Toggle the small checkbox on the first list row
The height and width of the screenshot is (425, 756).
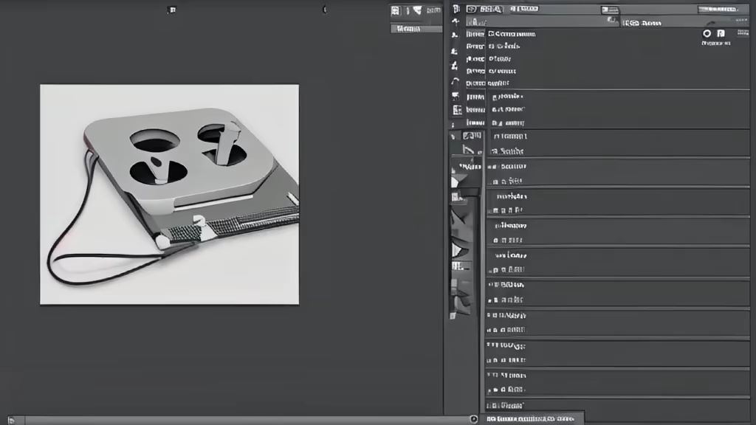pos(491,34)
